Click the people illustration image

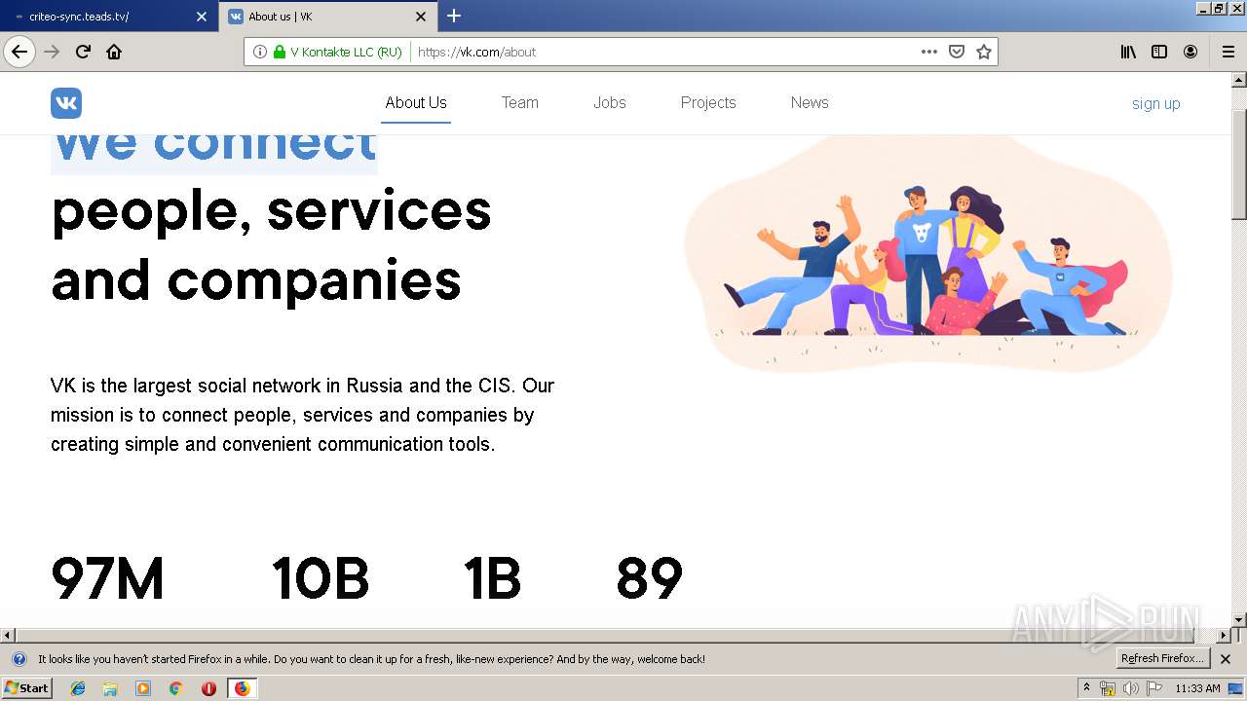click(x=926, y=257)
